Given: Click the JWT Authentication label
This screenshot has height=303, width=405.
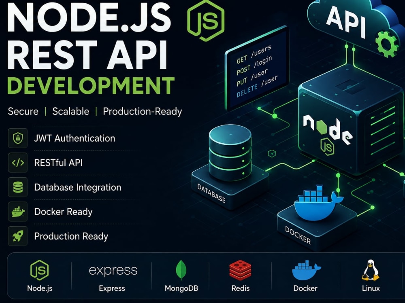Looking at the screenshot, I should click(75, 138).
